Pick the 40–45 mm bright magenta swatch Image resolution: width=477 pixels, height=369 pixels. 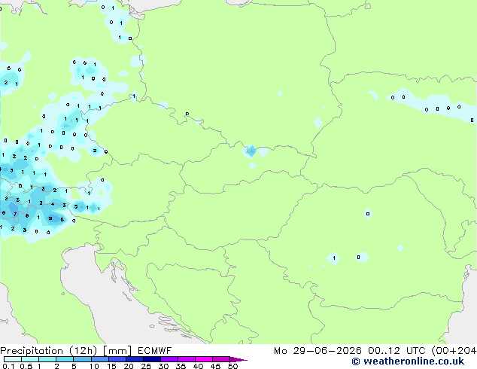point(204,359)
